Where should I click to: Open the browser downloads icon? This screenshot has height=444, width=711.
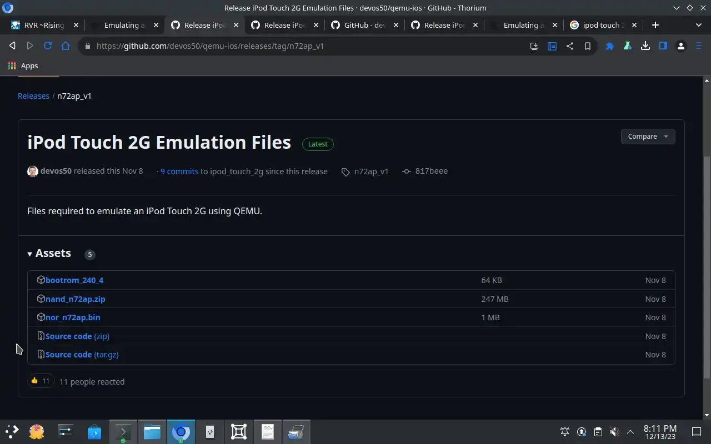click(645, 46)
